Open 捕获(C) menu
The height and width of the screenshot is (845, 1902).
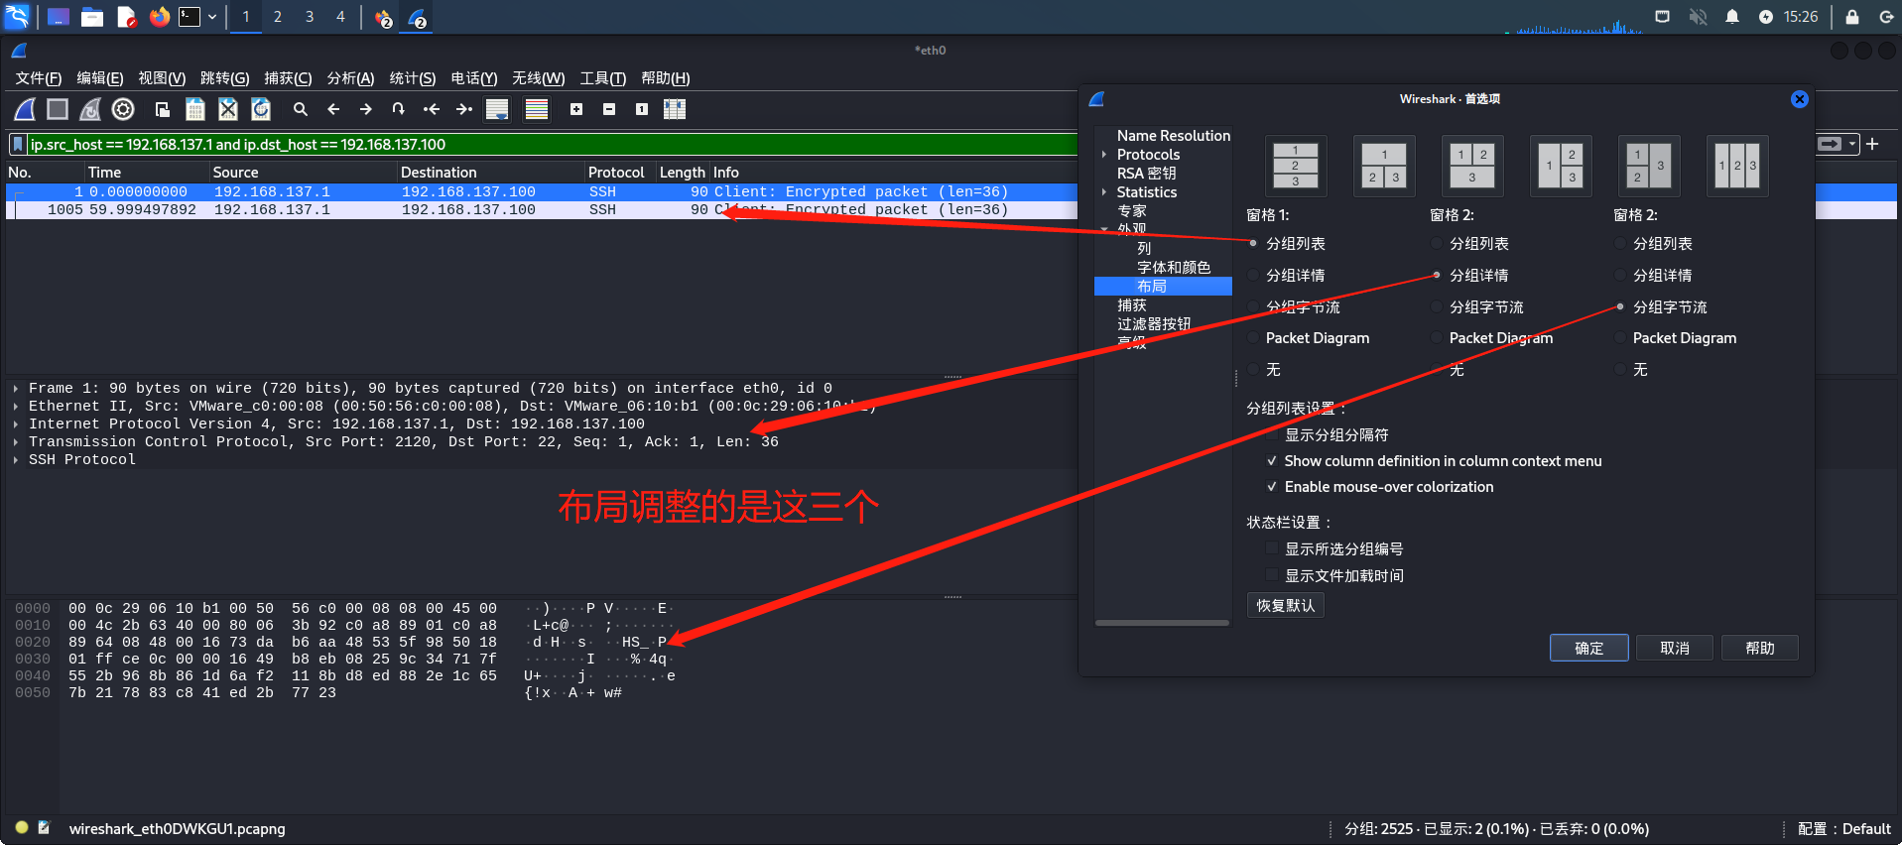click(288, 77)
